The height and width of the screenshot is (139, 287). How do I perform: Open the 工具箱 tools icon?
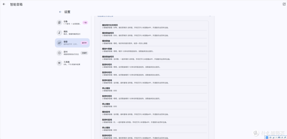tap(59, 63)
